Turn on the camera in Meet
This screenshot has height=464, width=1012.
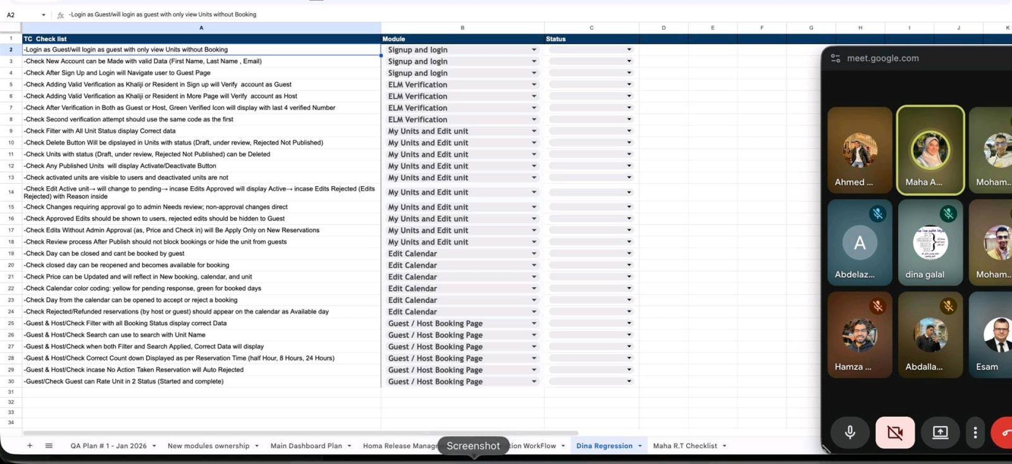[x=895, y=432]
